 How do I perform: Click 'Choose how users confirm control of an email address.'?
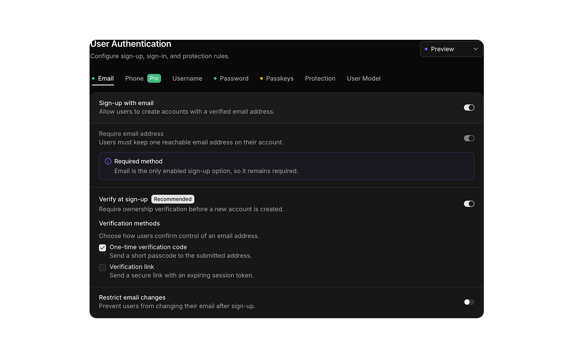[x=179, y=236]
